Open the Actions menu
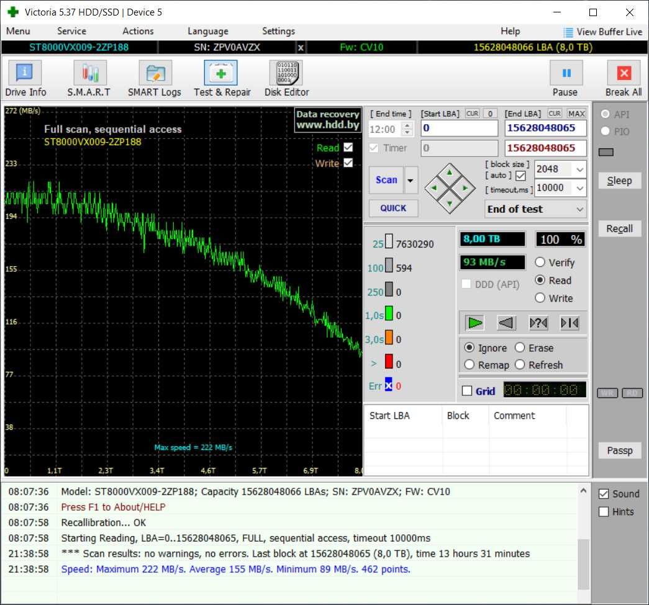The width and height of the screenshot is (649, 605). (x=138, y=32)
